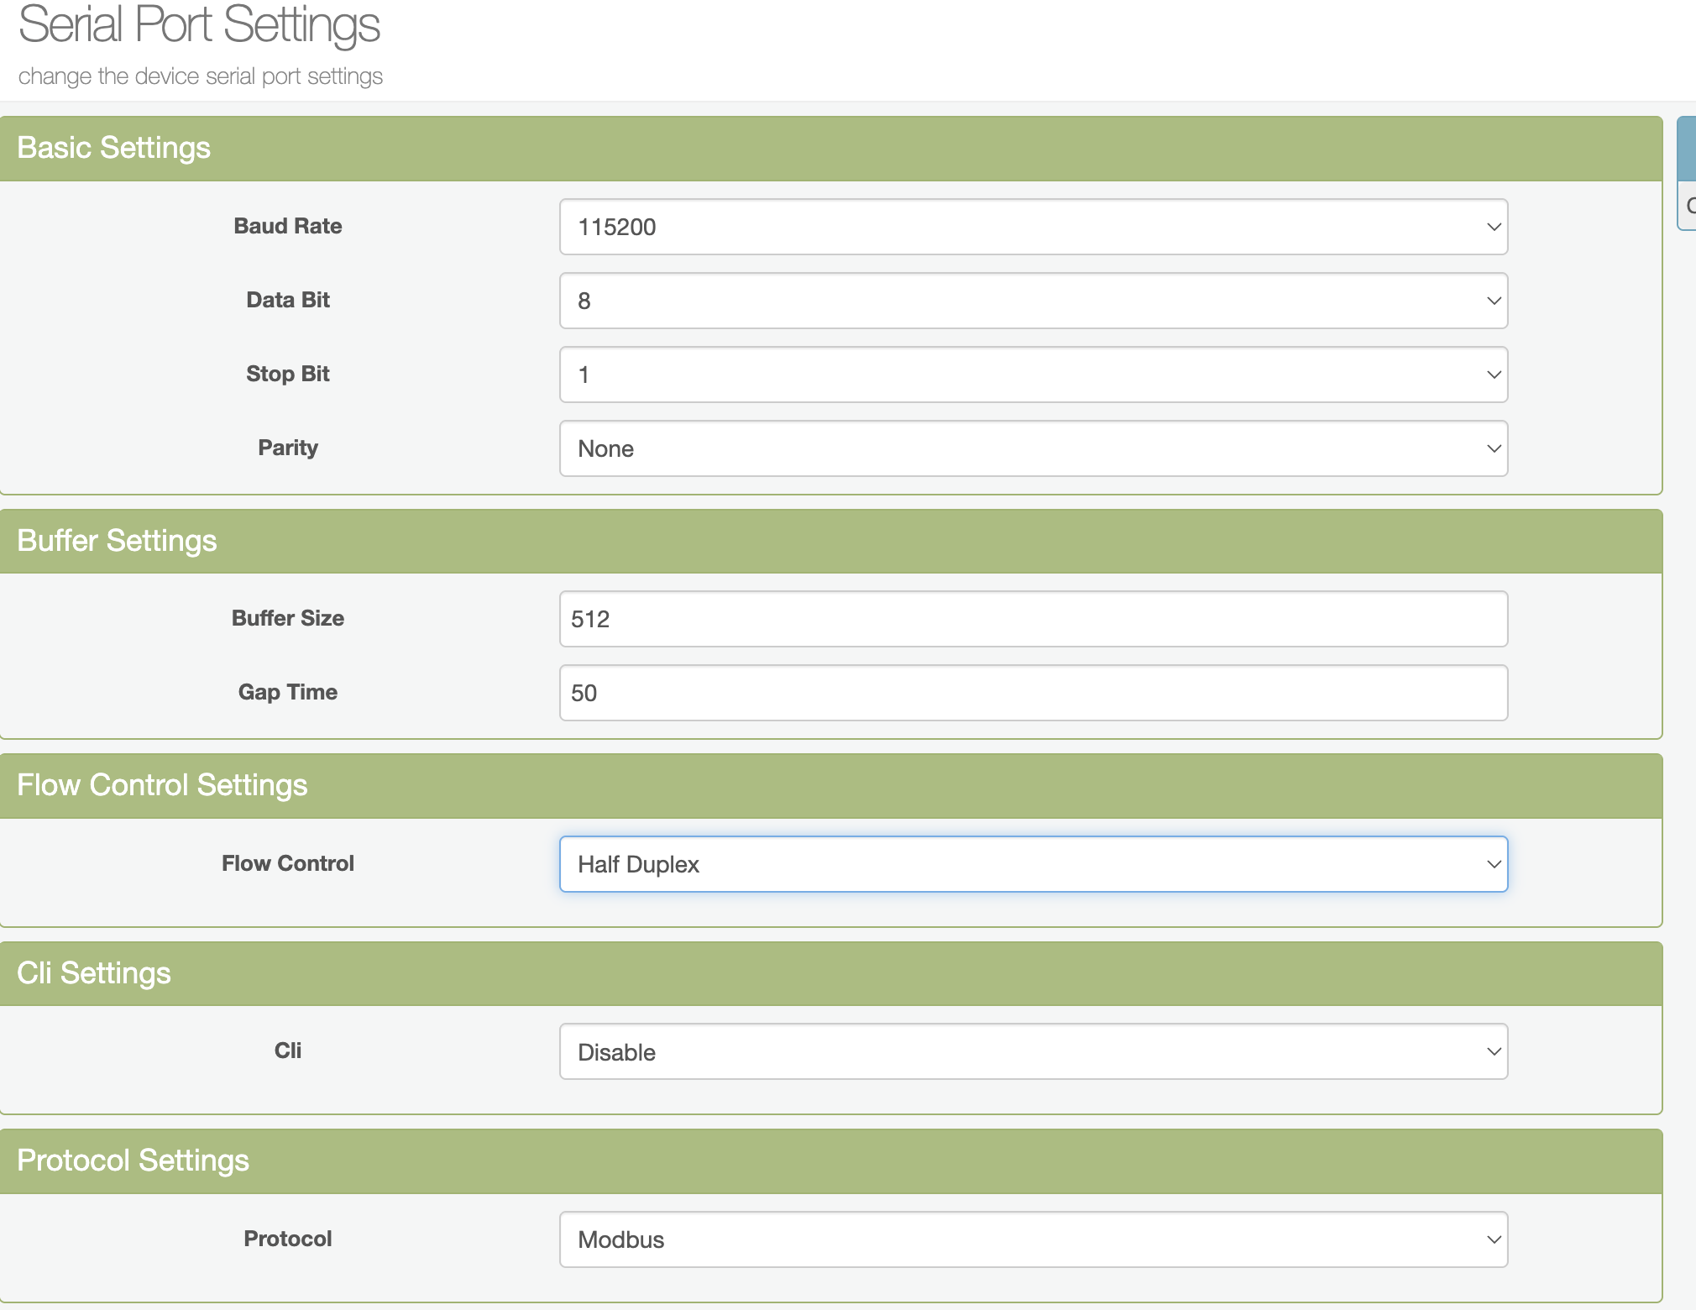Click the Cli Settings panel header

[x=94, y=973]
